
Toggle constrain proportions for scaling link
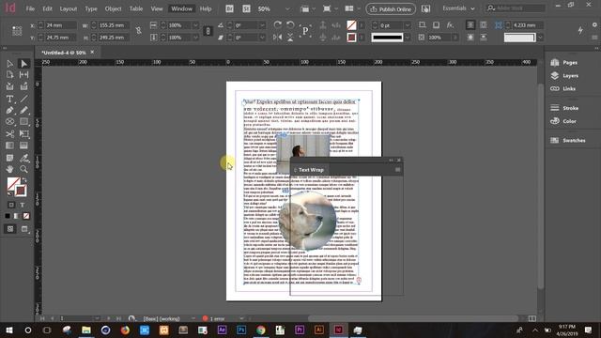pyautogui.click(x=208, y=31)
